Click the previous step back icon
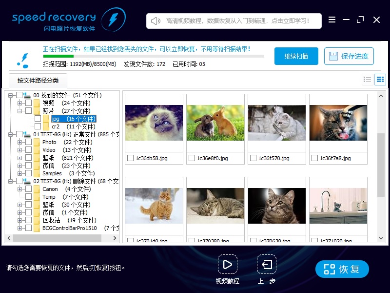Image resolution: width=390 pixels, height=293 pixels. point(267,264)
